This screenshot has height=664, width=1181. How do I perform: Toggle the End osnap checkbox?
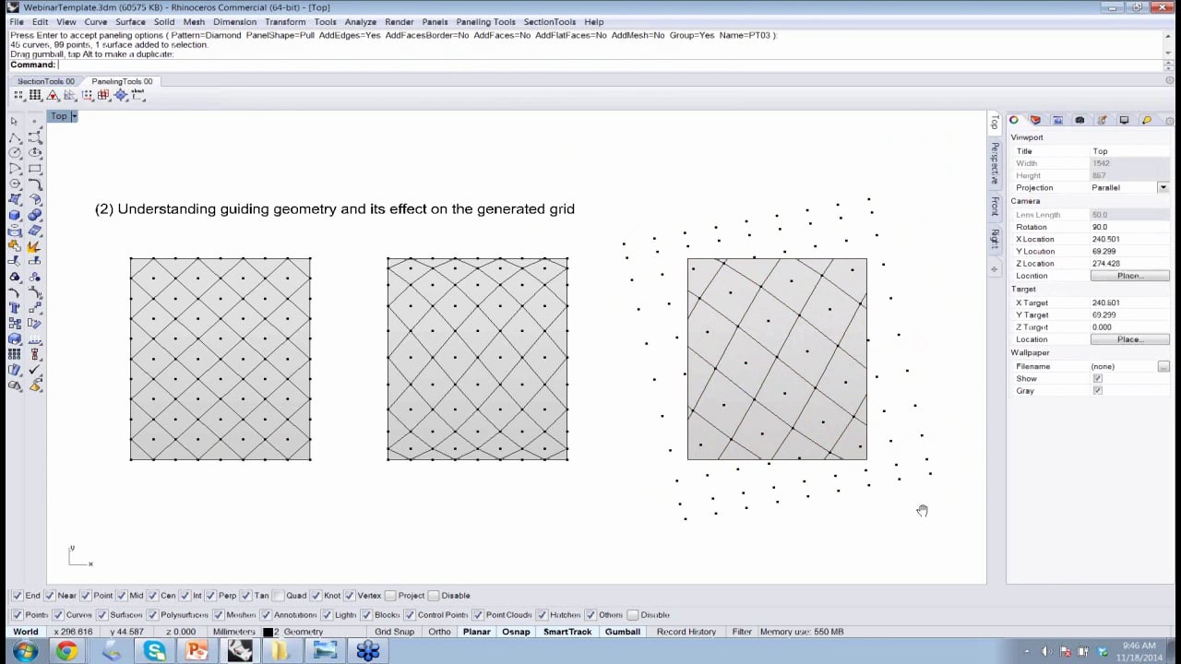(17, 596)
